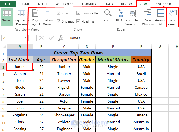Open the REVIEW tab
Screen dimensions: 179x132
(x=127, y=4)
